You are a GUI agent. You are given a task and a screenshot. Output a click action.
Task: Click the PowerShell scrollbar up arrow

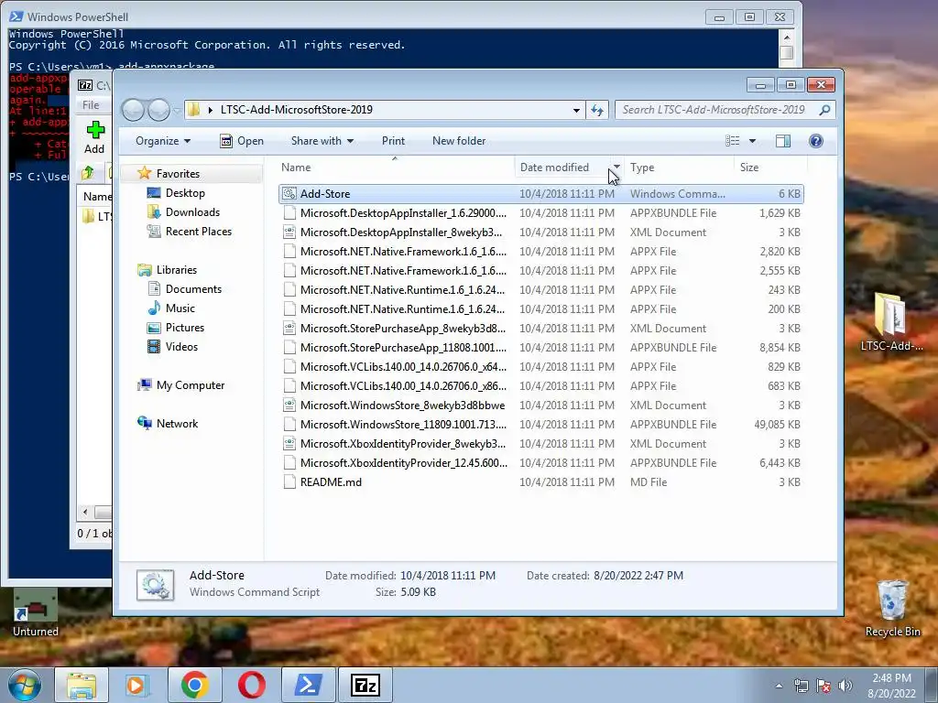click(x=787, y=38)
